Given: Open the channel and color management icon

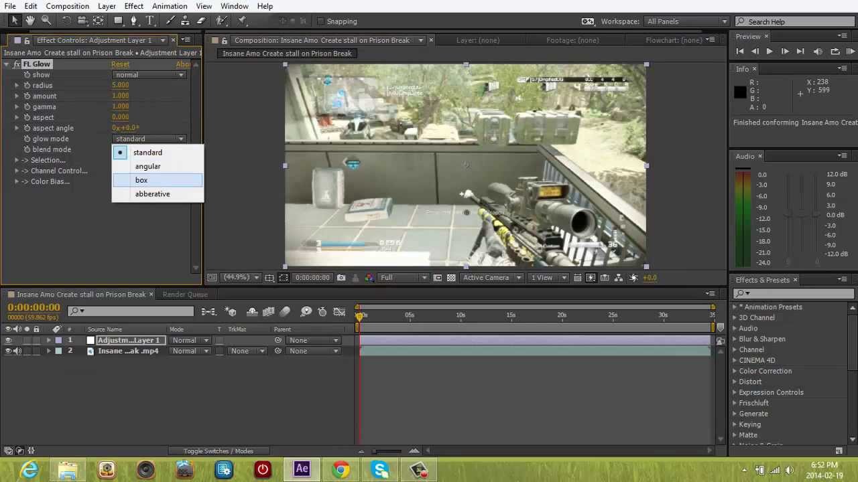Looking at the screenshot, I should 370,278.
